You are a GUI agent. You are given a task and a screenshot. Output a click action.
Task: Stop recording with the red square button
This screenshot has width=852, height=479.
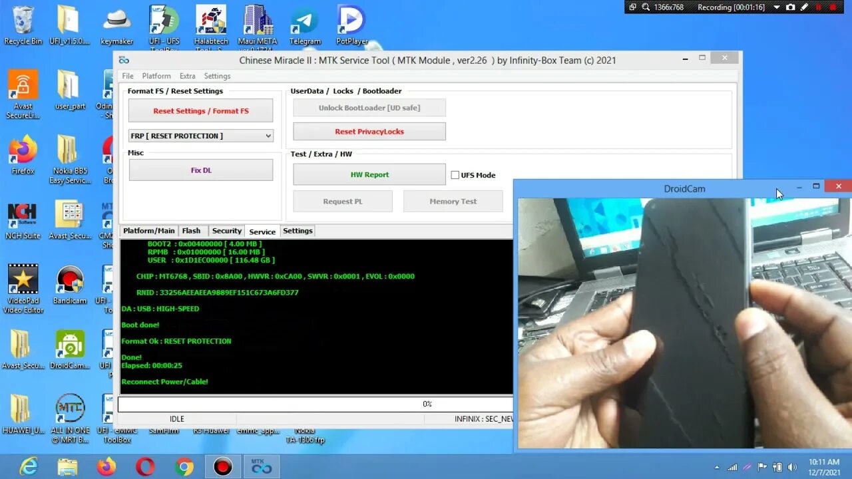(832, 7)
